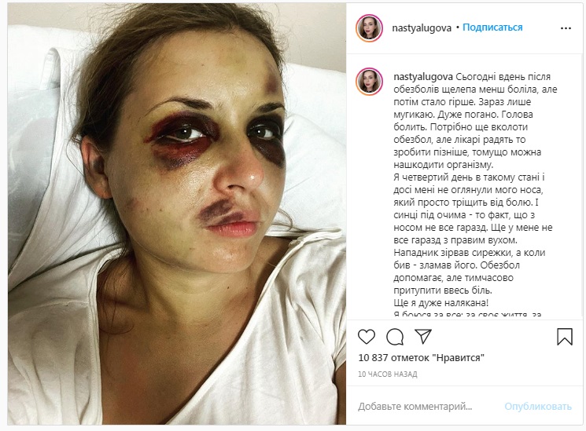586x431 pixels.
Task: Like the post with the heart icon
Action: [367, 337]
